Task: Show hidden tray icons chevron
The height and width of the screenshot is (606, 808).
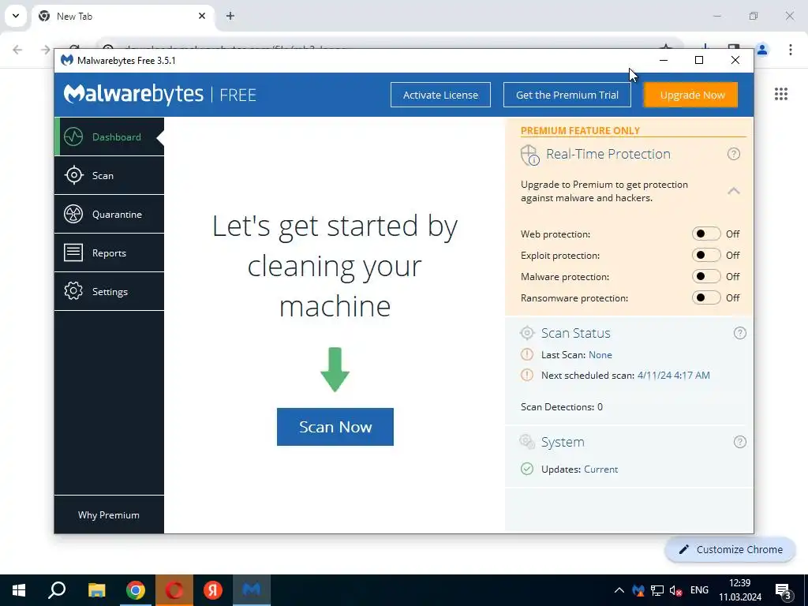Action: [x=619, y=590]
